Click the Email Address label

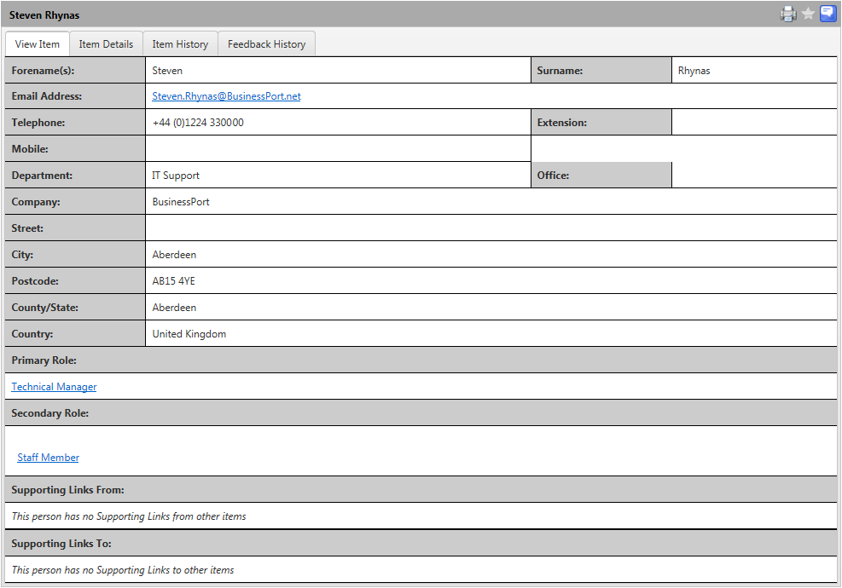(x=47, y=96)
